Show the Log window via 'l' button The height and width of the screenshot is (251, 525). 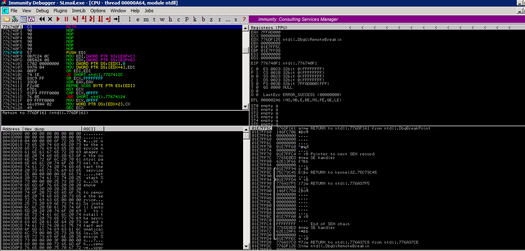130,19
